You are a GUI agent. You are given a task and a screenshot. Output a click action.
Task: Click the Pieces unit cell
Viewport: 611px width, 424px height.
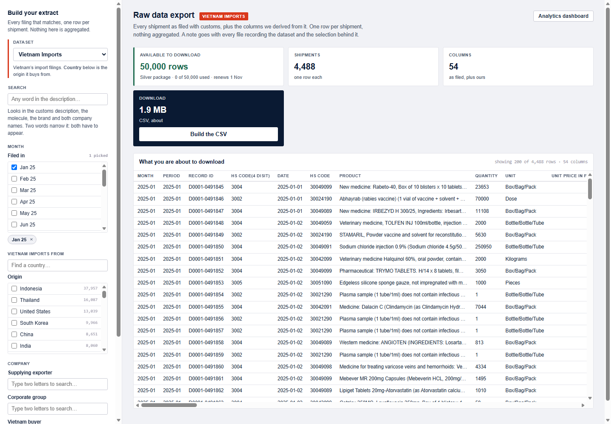click(513, 283)
